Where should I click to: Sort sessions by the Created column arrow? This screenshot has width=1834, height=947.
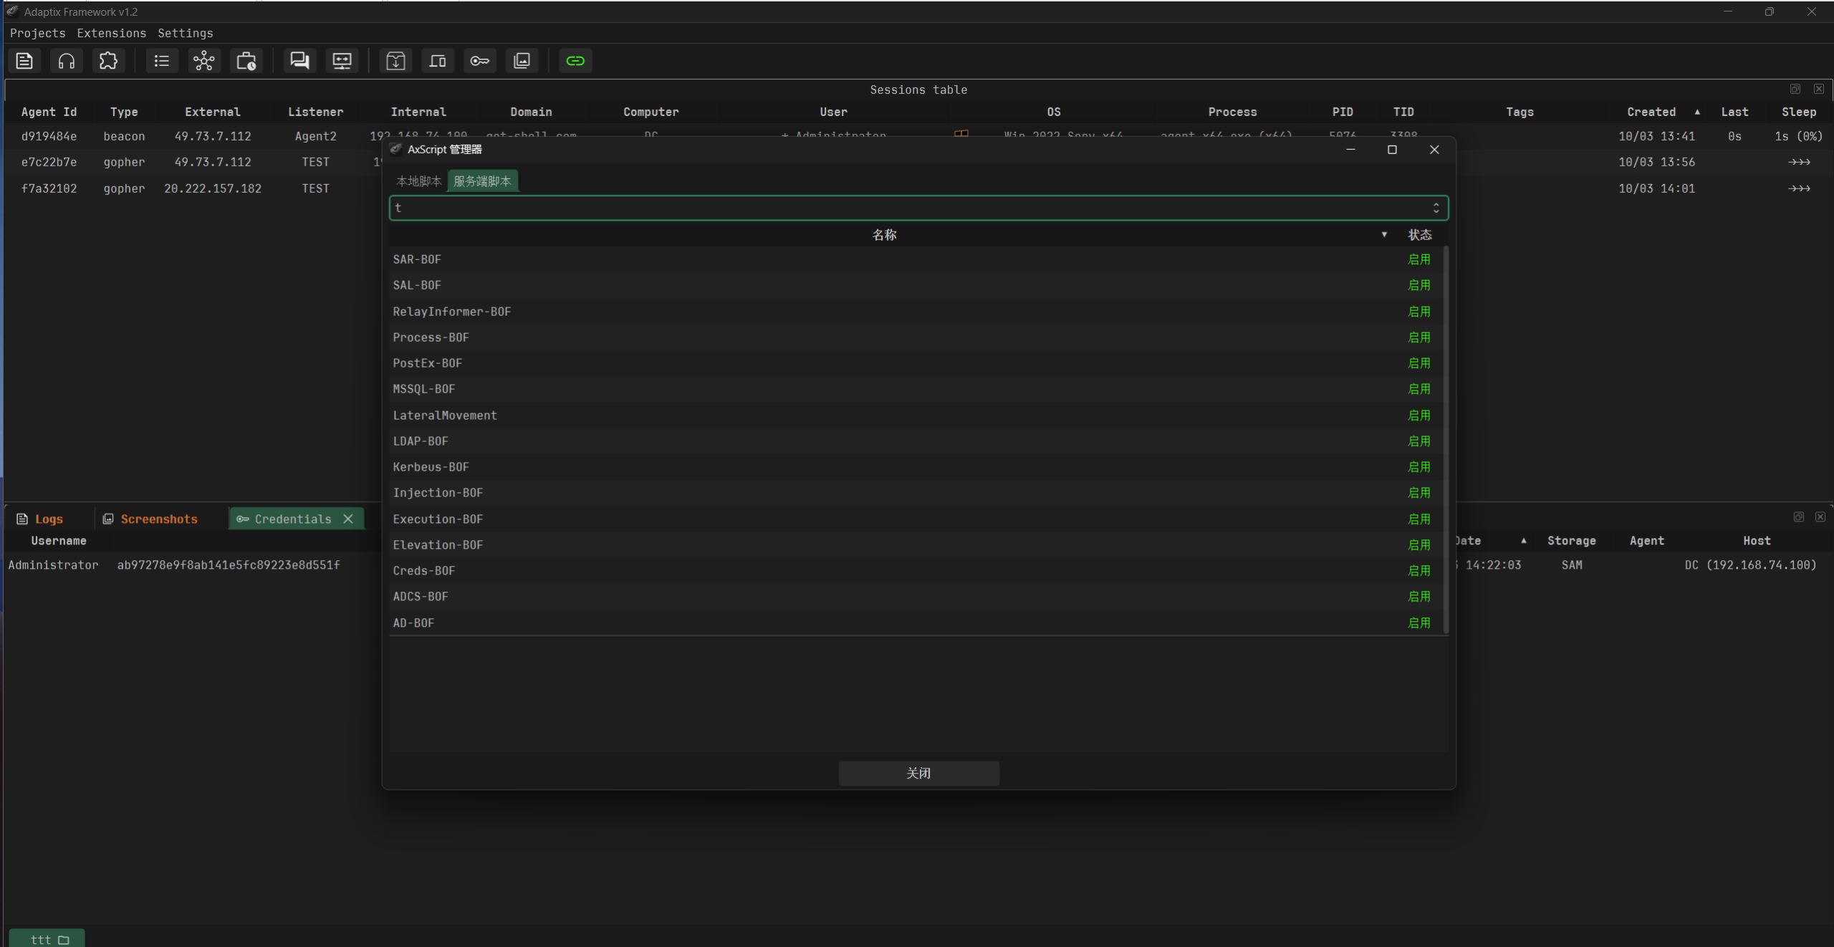(x=1696, y=112)
